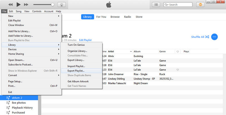This screenshot has height=115, width=226.
Task: Select the ablum 2 playlist icon
Action: coord(8,98)
